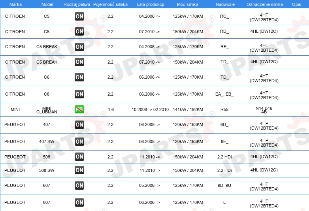Click the 1.6 engine capacity value

tap(111, 109)
